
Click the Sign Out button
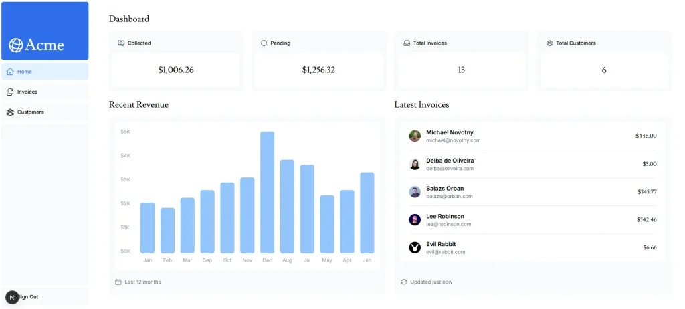click(45, 297)
